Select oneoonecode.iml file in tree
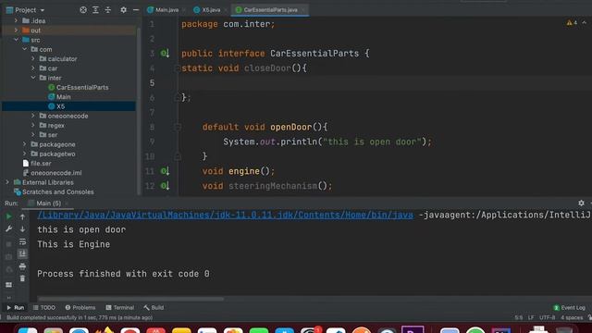Screen dimensions: 592x333 coord(52,173)
